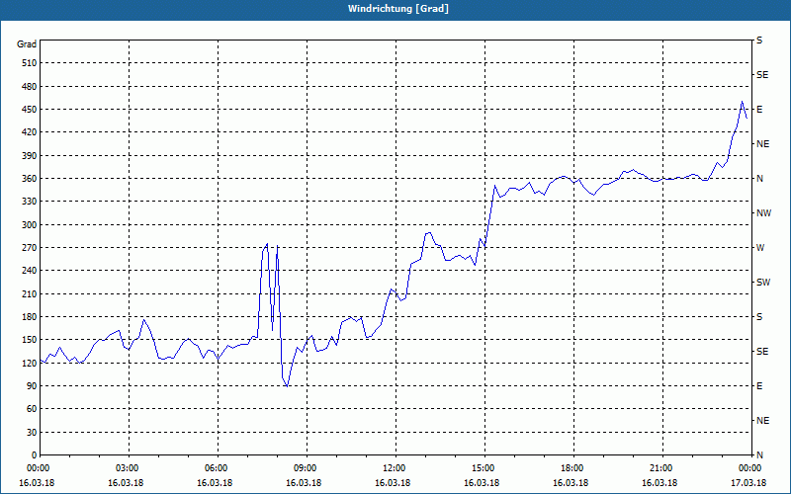Click the 16.03.18 date beneath 12:00
The width and height of the screenshot is (791, 494).
coord(393,483)
